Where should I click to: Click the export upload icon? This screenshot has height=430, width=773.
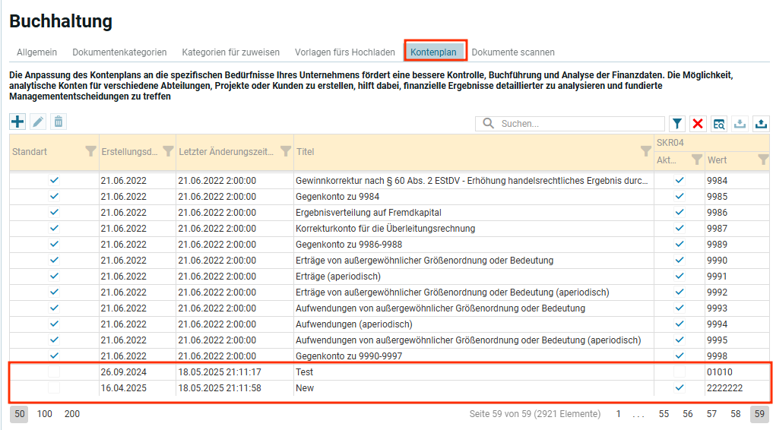pos(761,124)
